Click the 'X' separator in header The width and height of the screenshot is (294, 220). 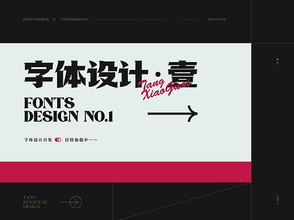[54, 19]
